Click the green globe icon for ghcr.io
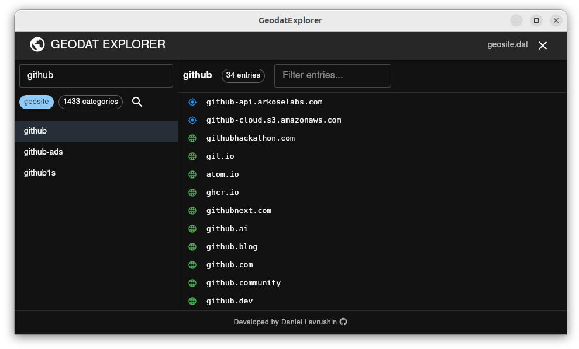The height and width of the screenshot is (349, 579). (192, 193)
